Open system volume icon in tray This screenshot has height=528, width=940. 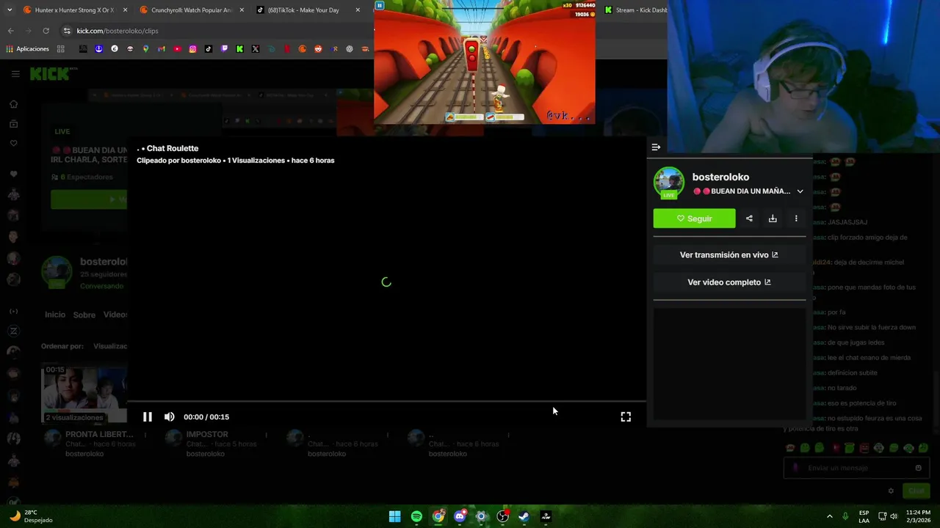click(894, 516)
